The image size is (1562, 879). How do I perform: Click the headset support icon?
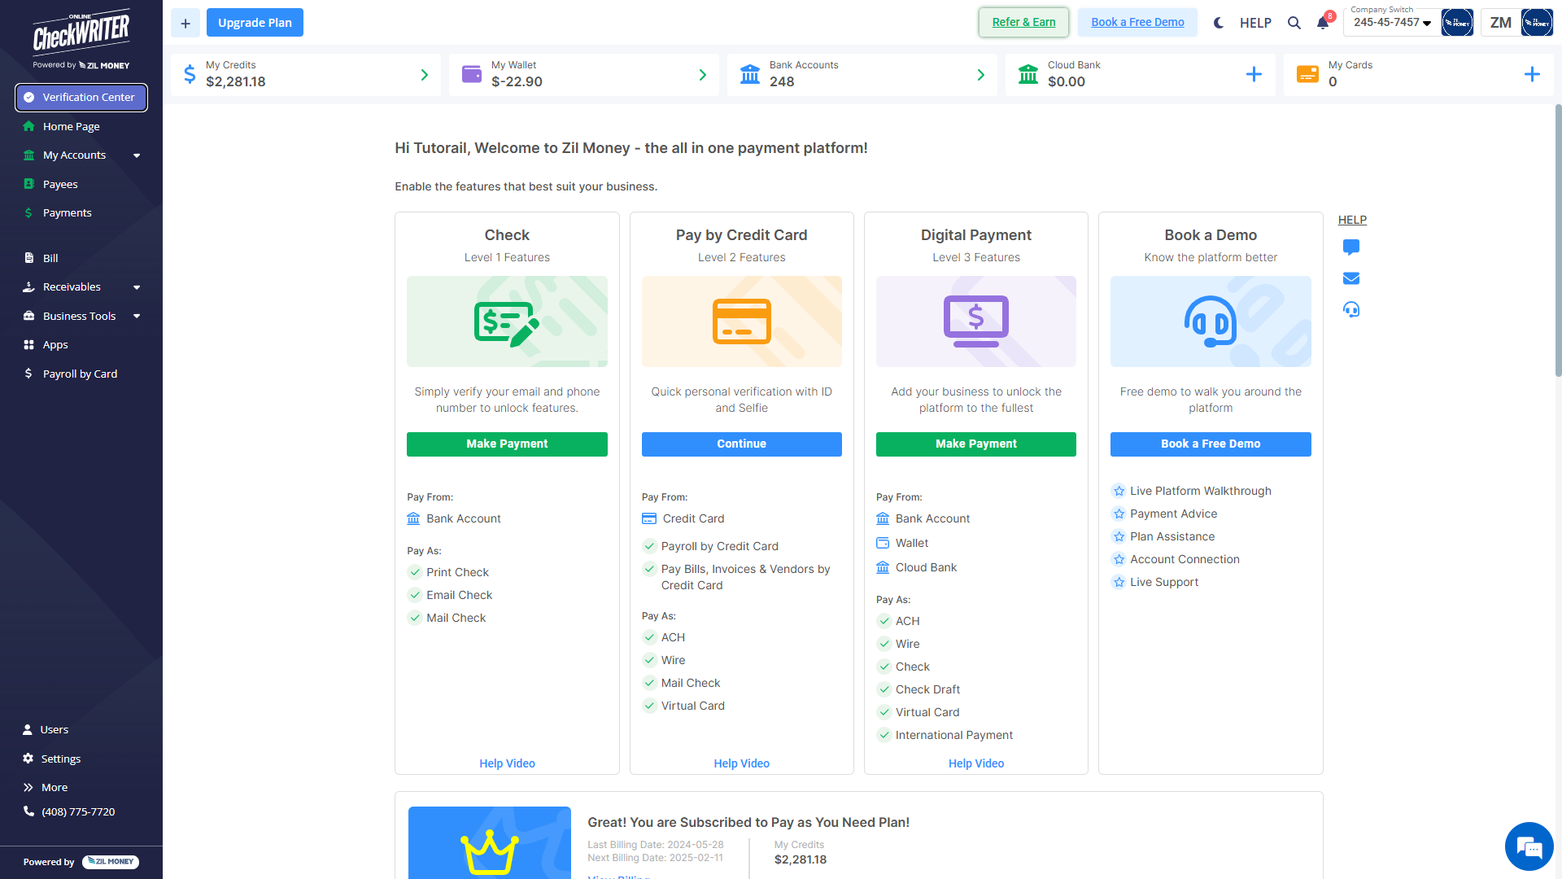click(1351, 309)
